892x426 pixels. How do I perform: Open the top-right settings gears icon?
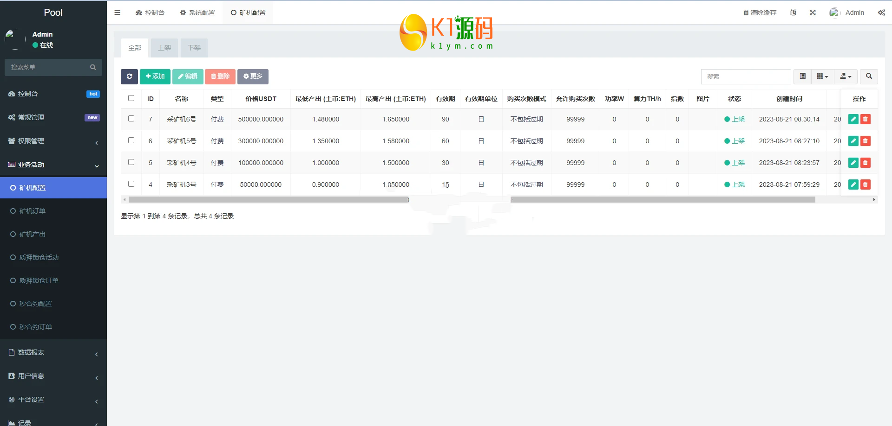[881, 13]
